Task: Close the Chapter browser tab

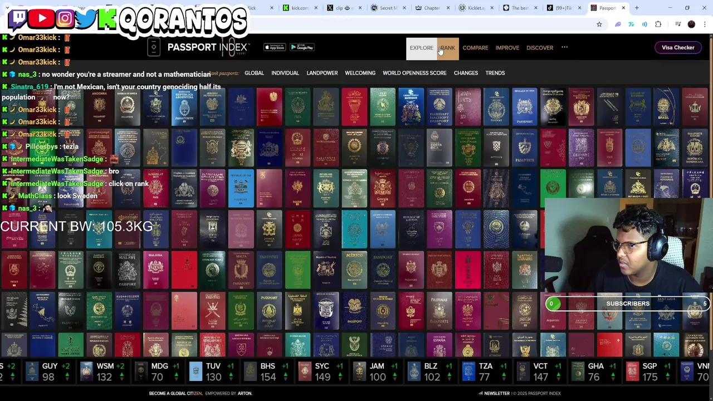Action: point(447,8)
